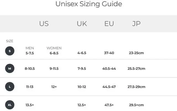Click the L size circle badge

[10, 87]
